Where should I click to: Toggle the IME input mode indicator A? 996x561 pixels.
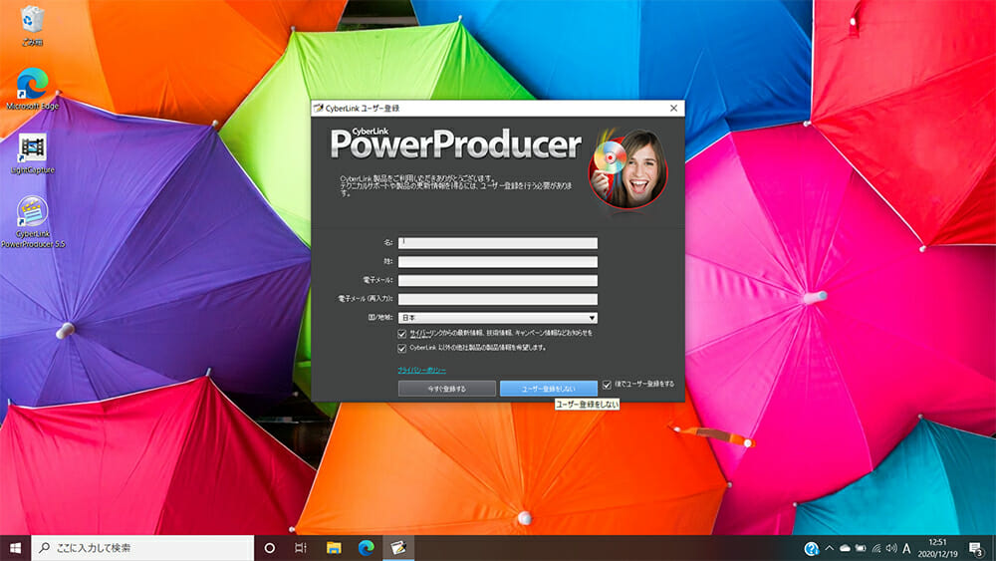coord(906,548)
